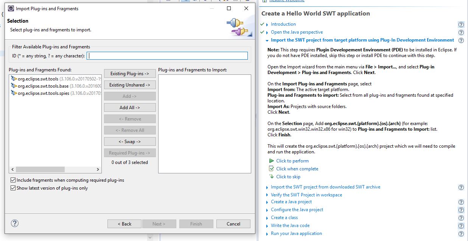
Task: Click the Plug-ins and Fragments to Import list
Action: coord(205,124)
